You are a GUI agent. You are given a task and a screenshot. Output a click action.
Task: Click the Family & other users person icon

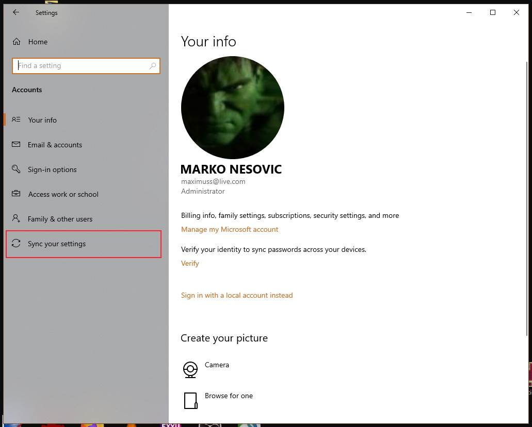[16, 218]
